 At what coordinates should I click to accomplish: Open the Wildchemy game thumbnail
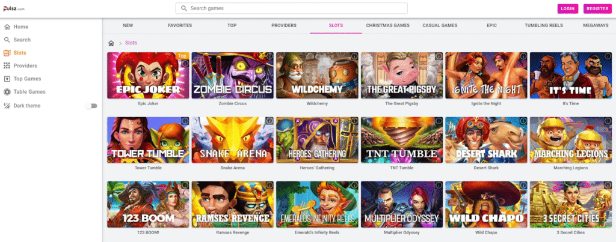(317, 75)
